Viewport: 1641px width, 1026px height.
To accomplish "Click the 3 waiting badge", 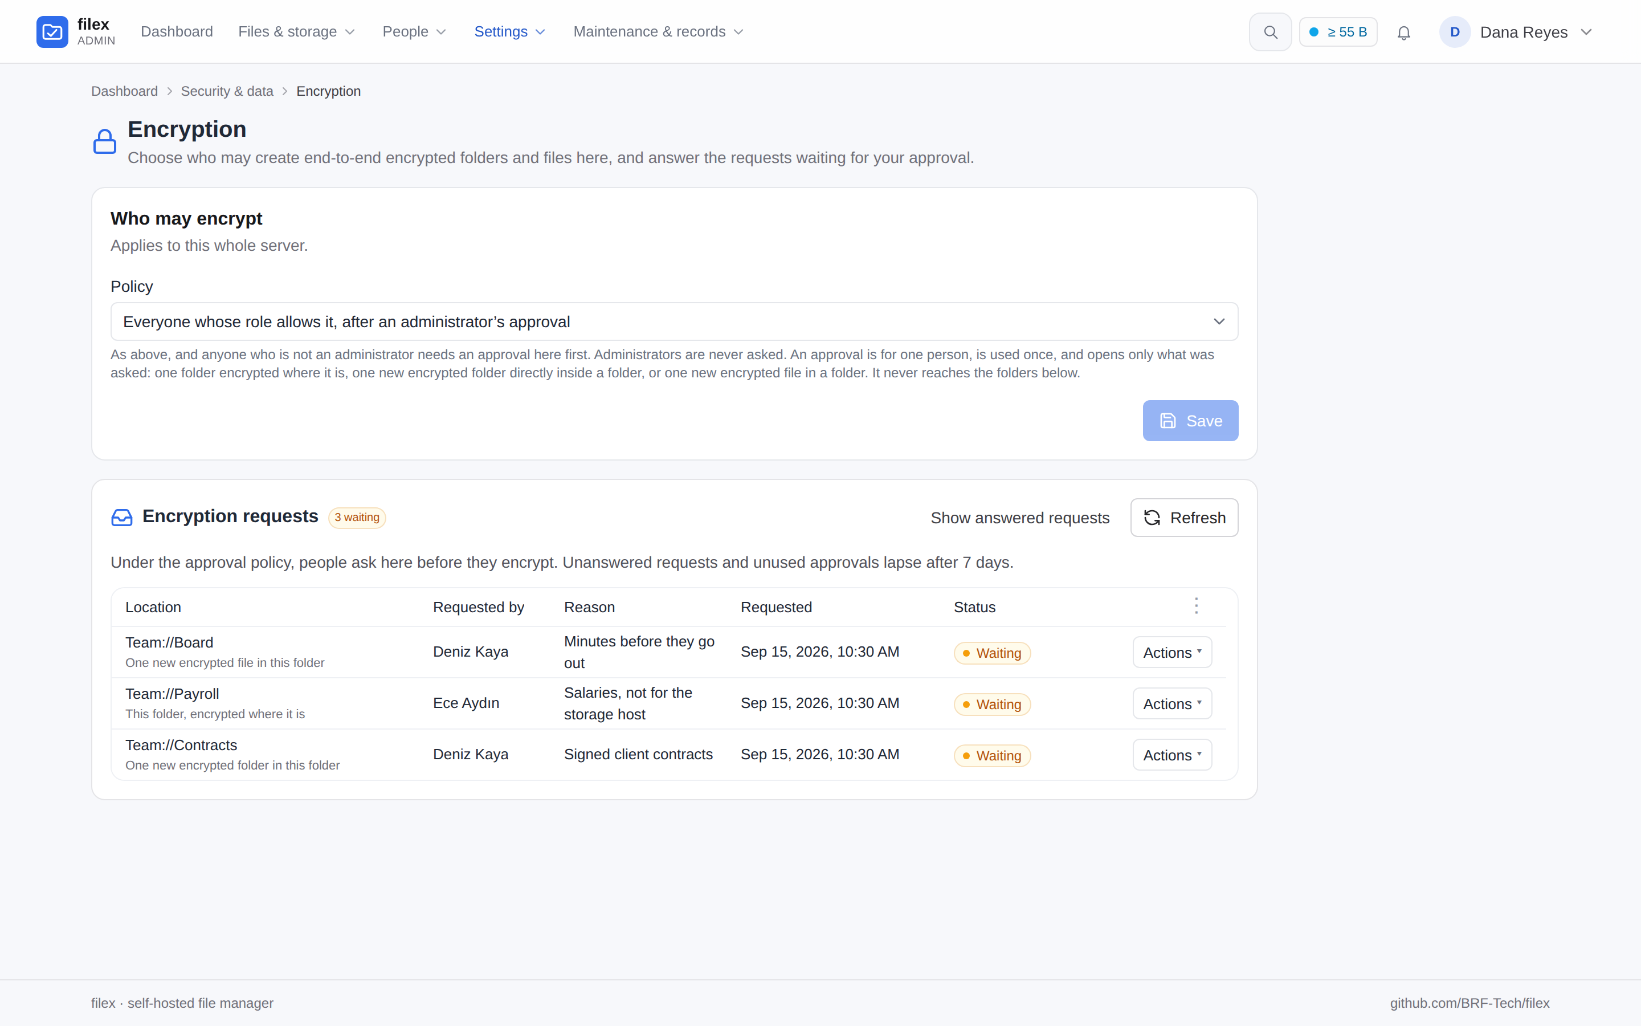I will point(357,518).
